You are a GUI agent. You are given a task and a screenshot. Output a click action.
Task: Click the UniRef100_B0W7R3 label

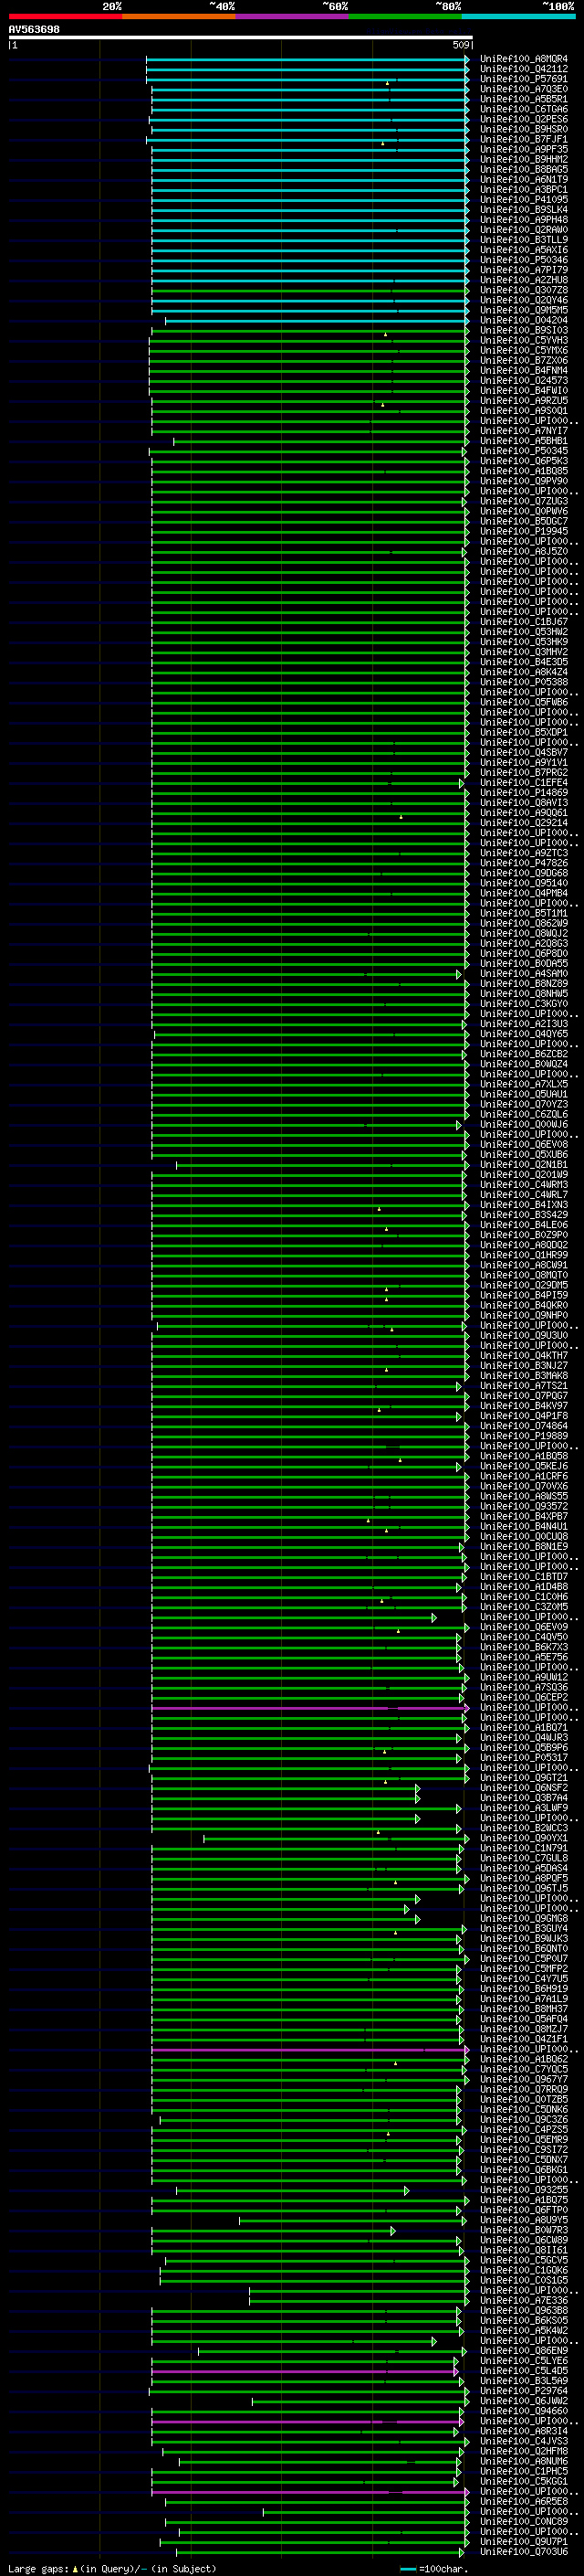(523, 2230)
